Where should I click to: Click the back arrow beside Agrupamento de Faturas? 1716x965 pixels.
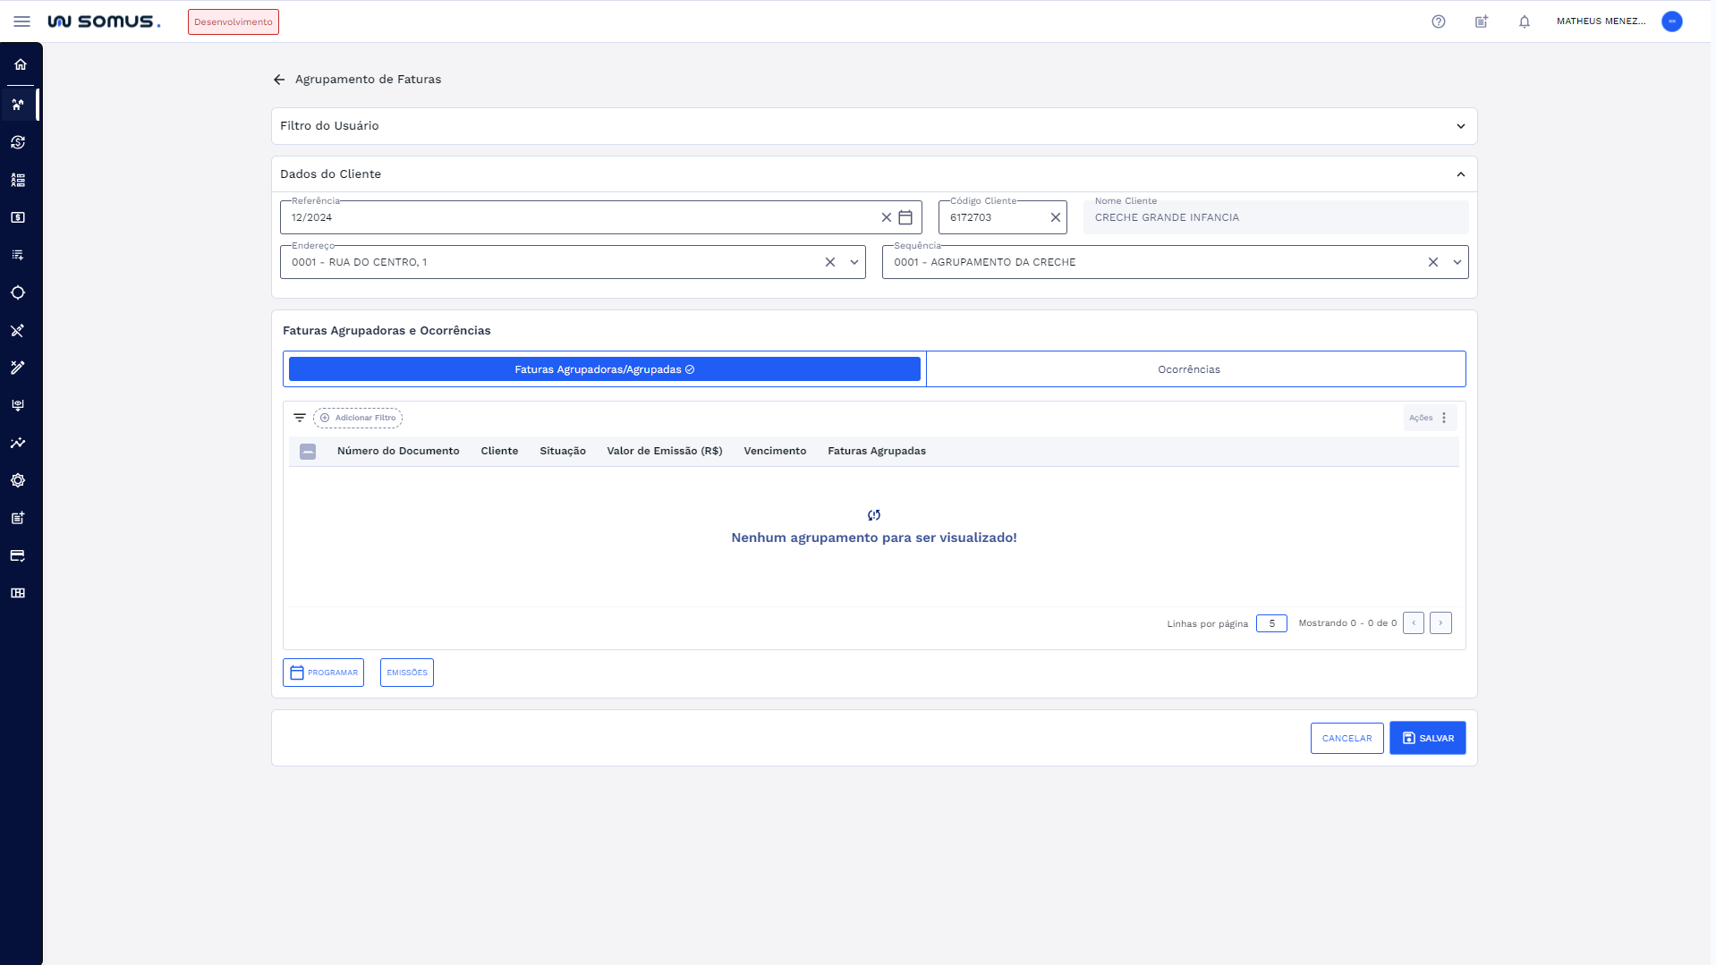(279, 80)
